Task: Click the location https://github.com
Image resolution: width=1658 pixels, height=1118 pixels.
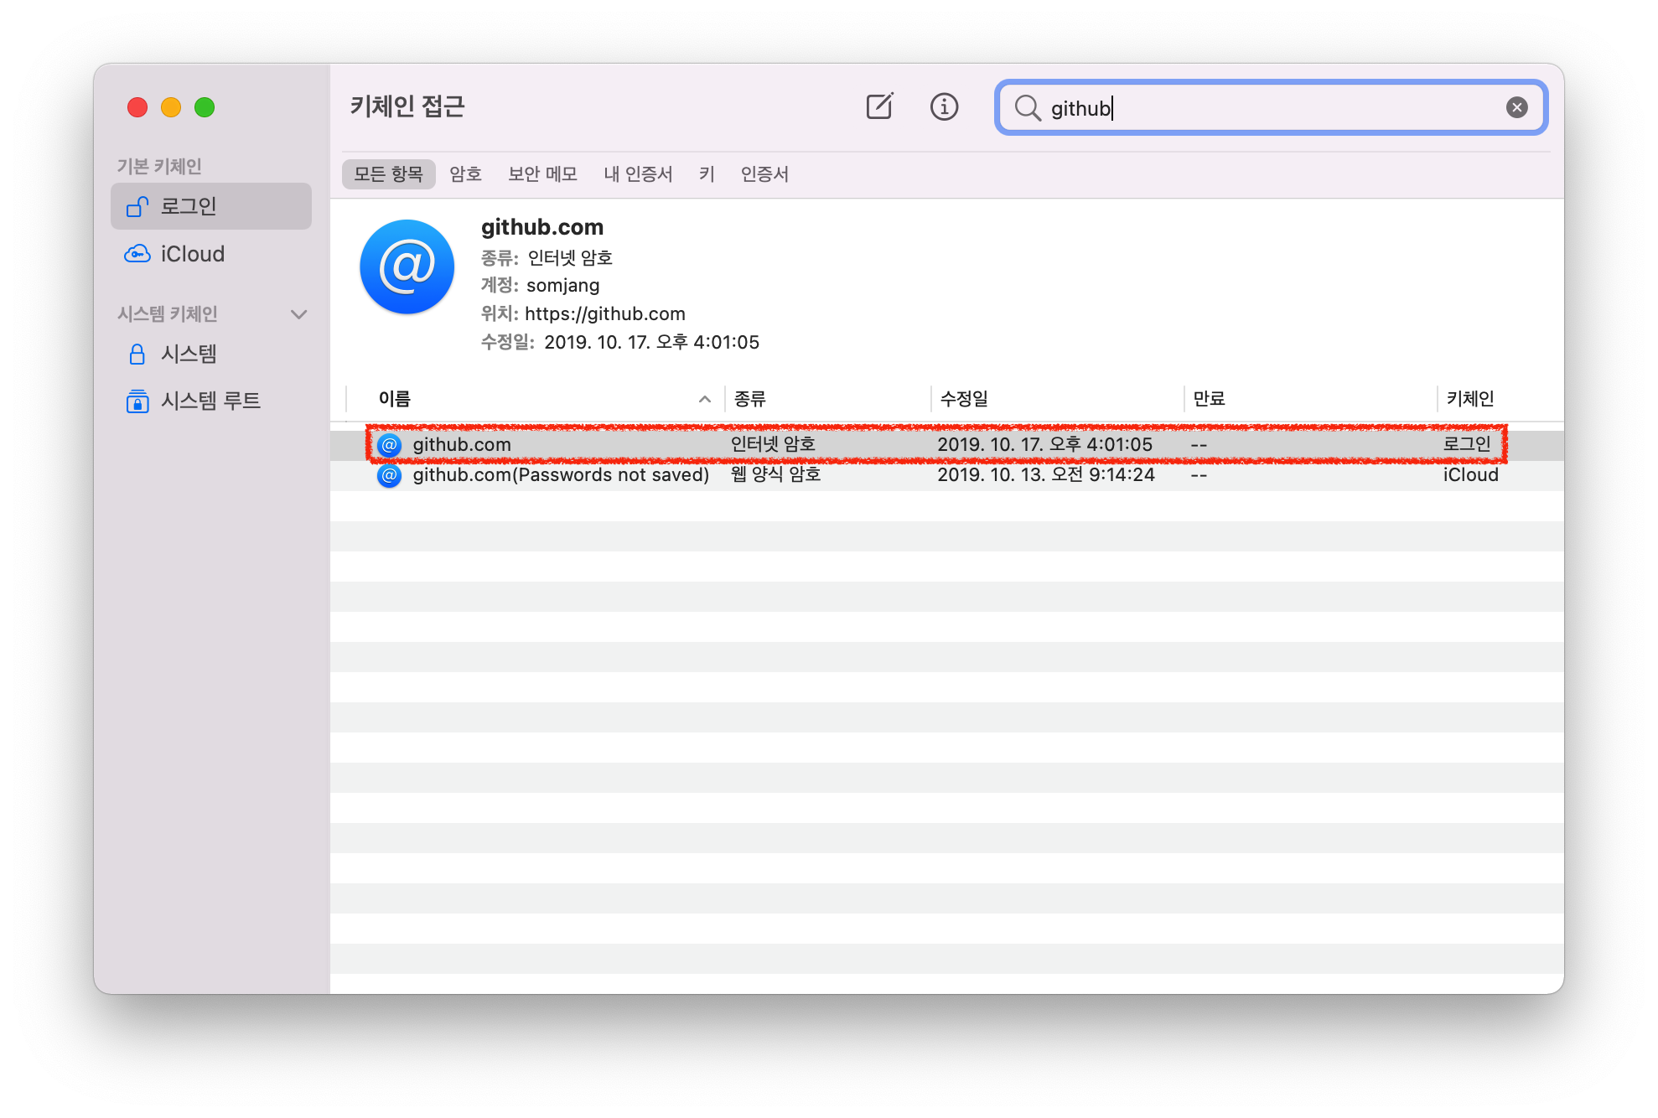Action: click(x=605, y=314)
